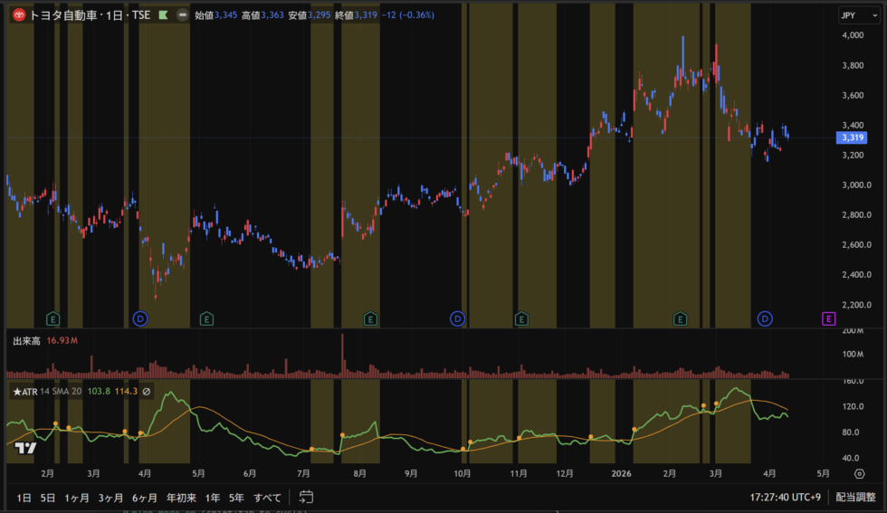This screenshot has width=887, height=513.
Task: Select the 年初来 (YTD) range
Action: tap(181, 498)
